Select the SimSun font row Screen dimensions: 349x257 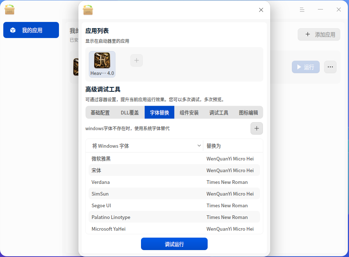click(174, 194)
